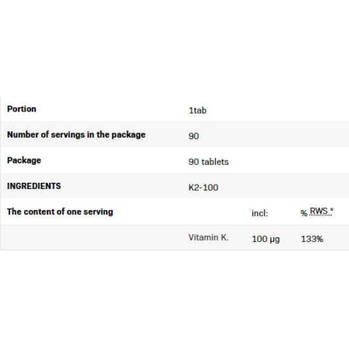The height and width of the screenshot is (349, 349).
Task: Select the INGREDIENTS heading
Action: click(34, 186)
